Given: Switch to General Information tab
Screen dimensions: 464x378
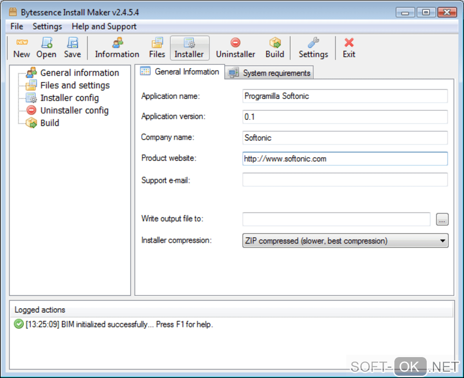Looking at the screenshot, I should point(180,72).
